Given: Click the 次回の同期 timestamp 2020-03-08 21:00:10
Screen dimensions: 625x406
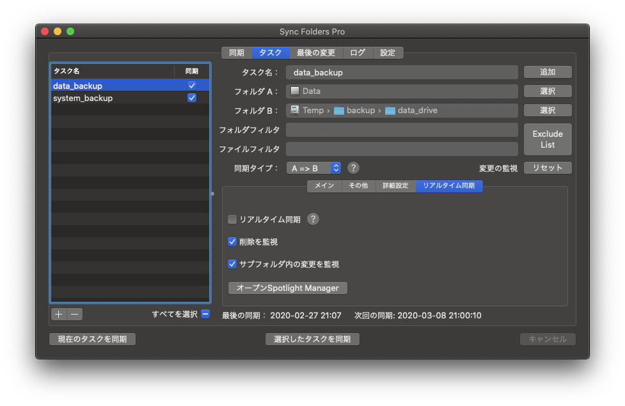Looking at the screenshot, I should click(439, 316).
